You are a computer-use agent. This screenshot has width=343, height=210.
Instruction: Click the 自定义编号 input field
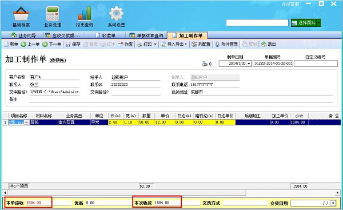[316, 64]
